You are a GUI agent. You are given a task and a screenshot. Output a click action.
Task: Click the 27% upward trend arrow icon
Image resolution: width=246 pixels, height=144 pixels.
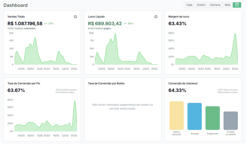click(45, 24)
